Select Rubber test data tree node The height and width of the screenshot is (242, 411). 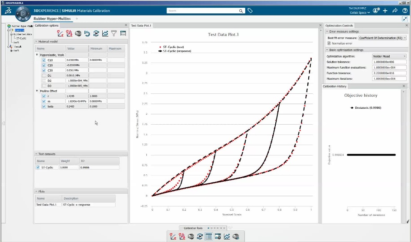pos(23,34)
